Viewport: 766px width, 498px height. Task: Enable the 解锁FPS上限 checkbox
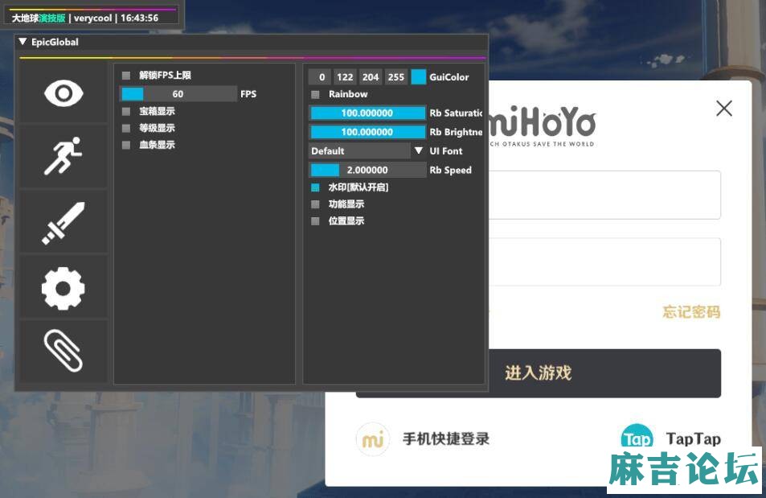click(126, 76)
